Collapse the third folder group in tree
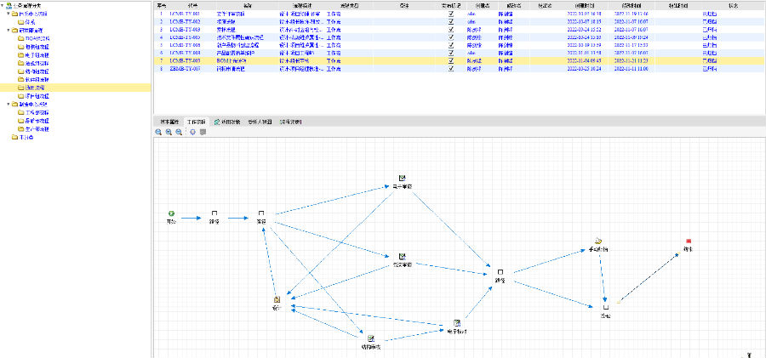This screenshot has height=358, width=766. 9,104
